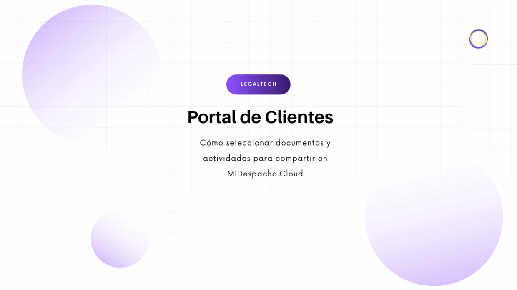The width and height of the screenshot is (517, 290).
Task: Click the LEGALTECH pill button
Action: point(258,84)
